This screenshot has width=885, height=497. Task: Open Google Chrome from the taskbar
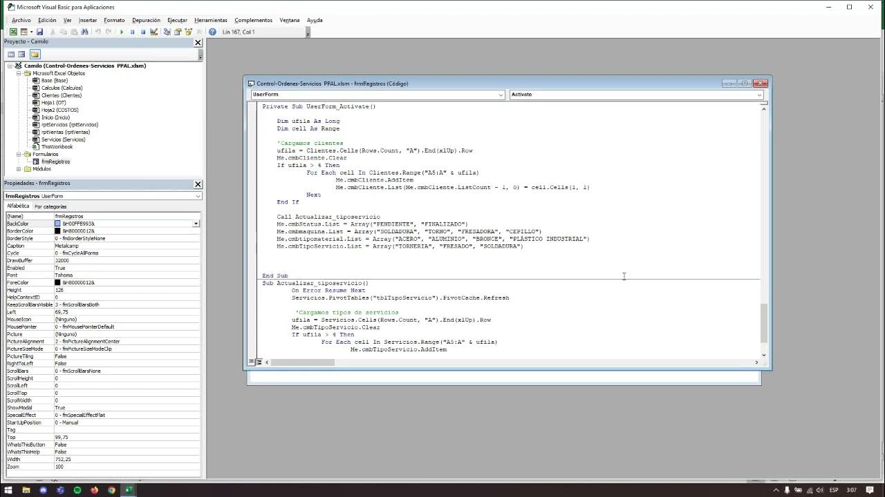[x=111, y=490]
